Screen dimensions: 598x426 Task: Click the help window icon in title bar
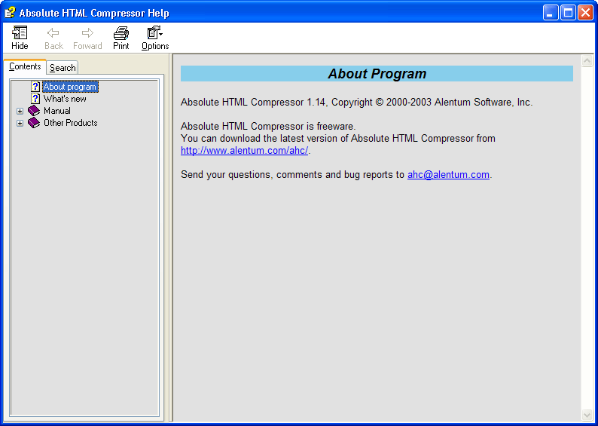(x=10, y=13)
